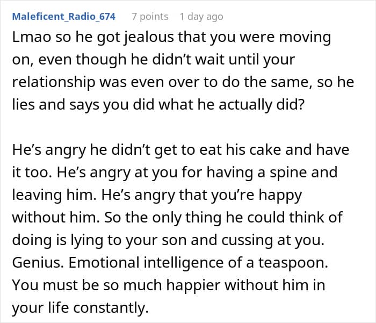Open the Maleficent_Radio_674 user profile

pyautogui.click(x=63, y=17)
